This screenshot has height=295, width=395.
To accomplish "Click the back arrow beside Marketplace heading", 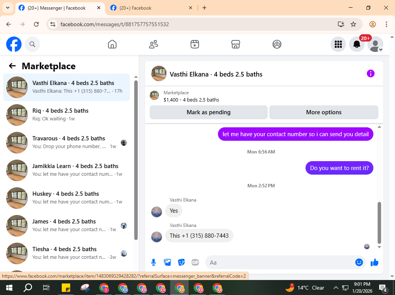I will (12, 66).
